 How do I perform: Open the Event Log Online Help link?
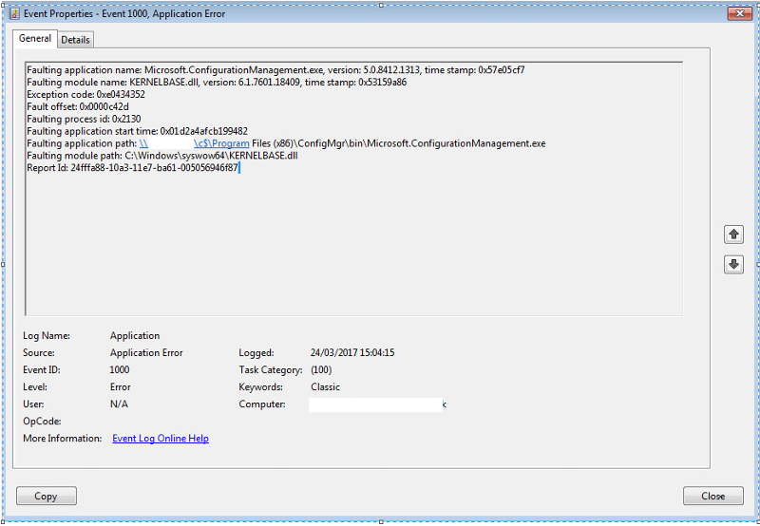[161, 439]
